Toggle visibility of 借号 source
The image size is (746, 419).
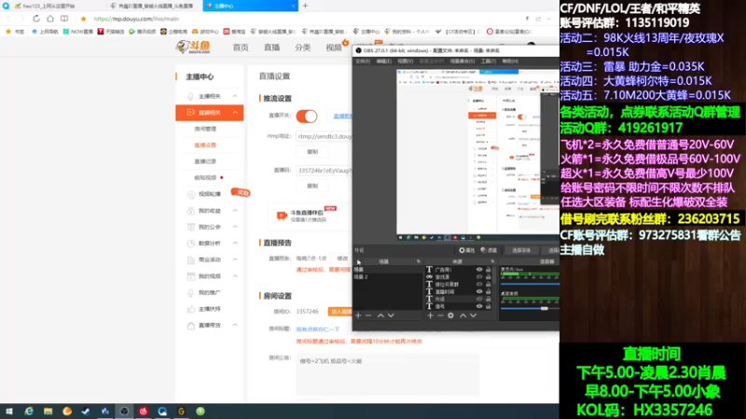click(x=479, y=306)
